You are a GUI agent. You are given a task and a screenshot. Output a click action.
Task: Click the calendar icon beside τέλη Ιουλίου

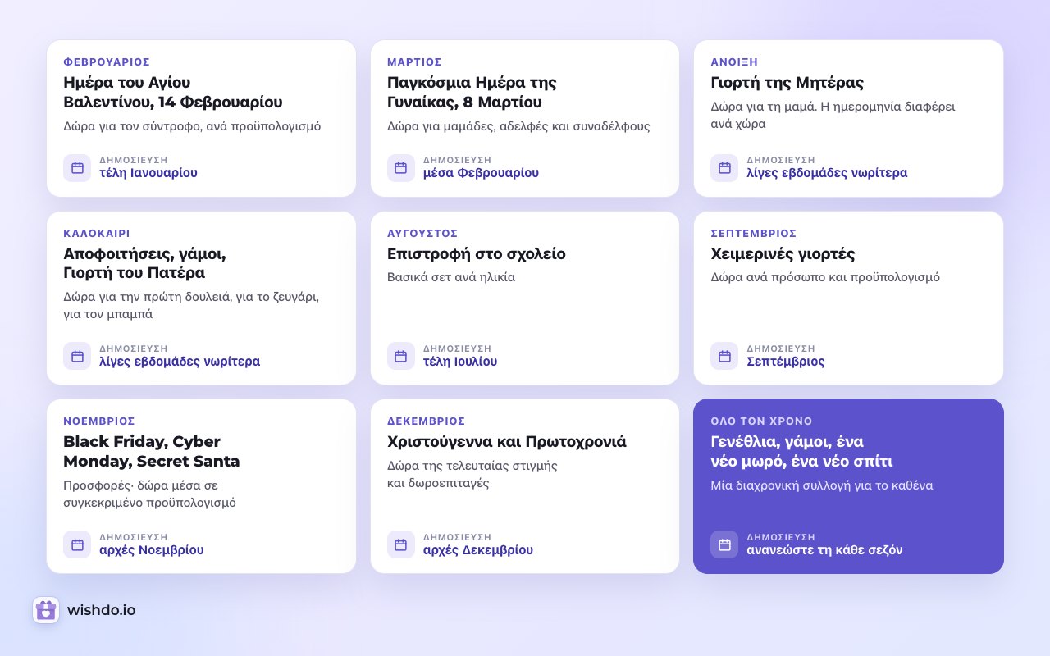401,356
